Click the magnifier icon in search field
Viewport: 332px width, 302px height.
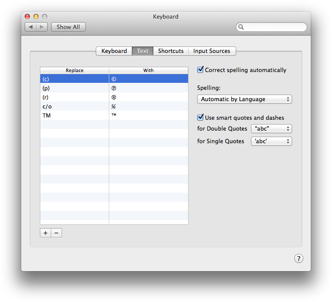(x=241, y=27)
